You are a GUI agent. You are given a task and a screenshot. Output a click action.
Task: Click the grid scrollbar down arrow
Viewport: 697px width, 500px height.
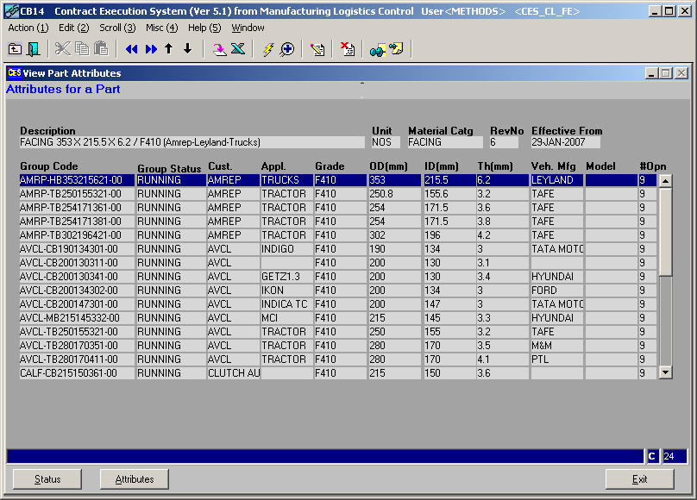665,372
